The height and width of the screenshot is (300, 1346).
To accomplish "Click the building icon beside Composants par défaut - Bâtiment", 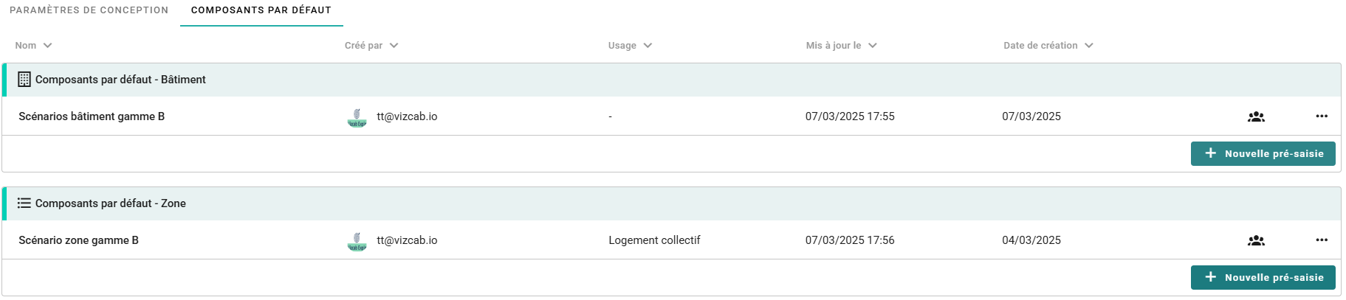I will click(24, 80).
